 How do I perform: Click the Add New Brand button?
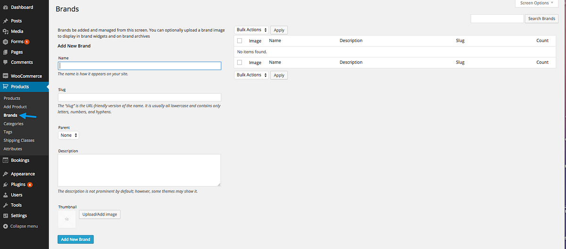[75, 240]
